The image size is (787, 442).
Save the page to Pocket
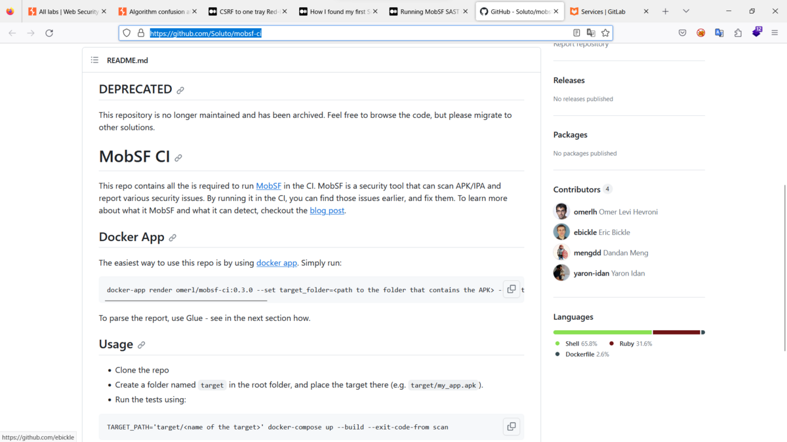(x=682, y=33)
